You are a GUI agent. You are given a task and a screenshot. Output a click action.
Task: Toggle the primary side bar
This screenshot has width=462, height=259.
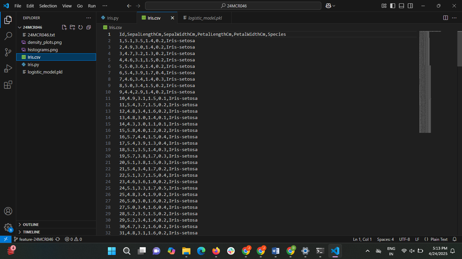tap(393, 6)
